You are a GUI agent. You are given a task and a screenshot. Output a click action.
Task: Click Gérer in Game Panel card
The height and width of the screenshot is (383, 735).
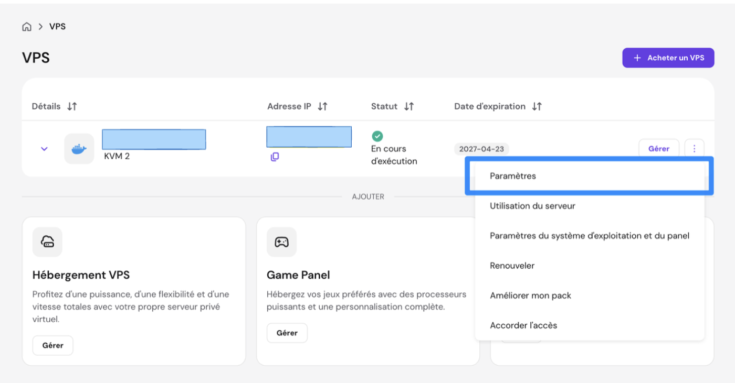(287, 333)
